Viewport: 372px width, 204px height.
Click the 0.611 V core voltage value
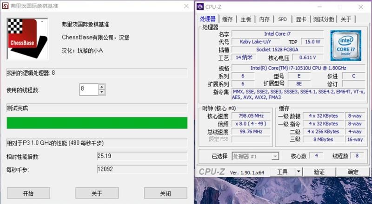(x=308, y=57)
